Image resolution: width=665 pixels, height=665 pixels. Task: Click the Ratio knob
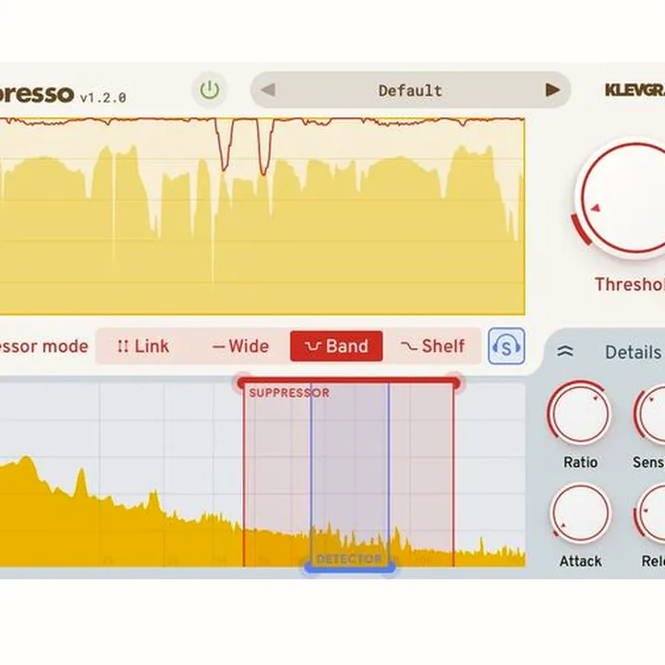click(x=580, y=412)
